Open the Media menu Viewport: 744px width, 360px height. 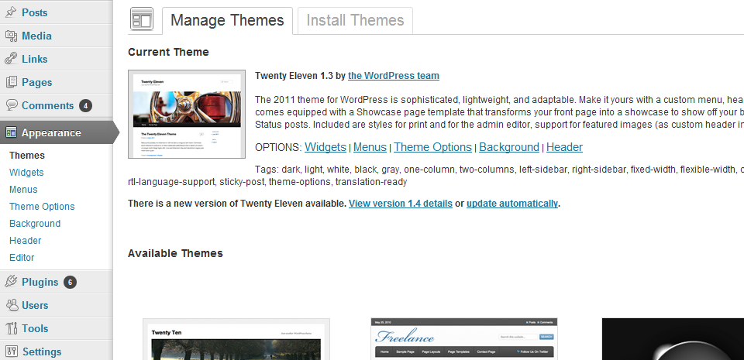pyautogui.click(x=36, y=36)
